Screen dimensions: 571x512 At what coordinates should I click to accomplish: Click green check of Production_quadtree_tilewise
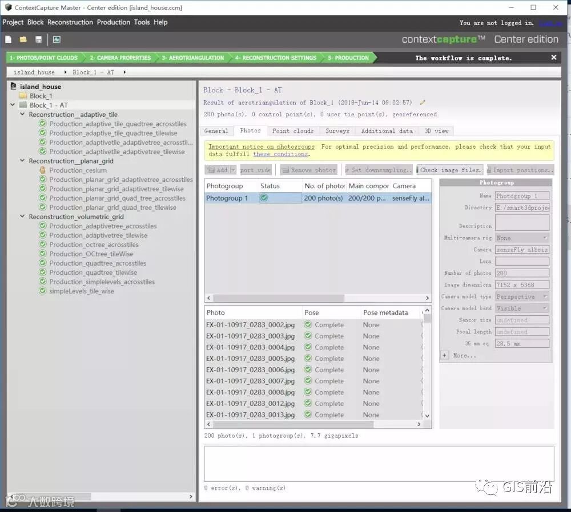(43, 272)
